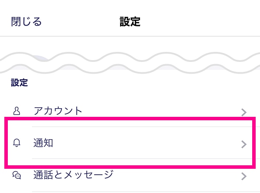Tap the bell icon beside 通知
260x193 pixels.
point(16,143)
